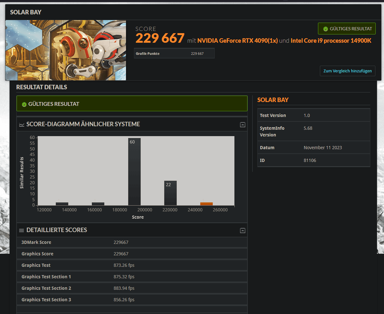The height and width of the screenshot is (314, 384).
Task: Click the small bar near 160000 in chart
Action: point(98,204)
